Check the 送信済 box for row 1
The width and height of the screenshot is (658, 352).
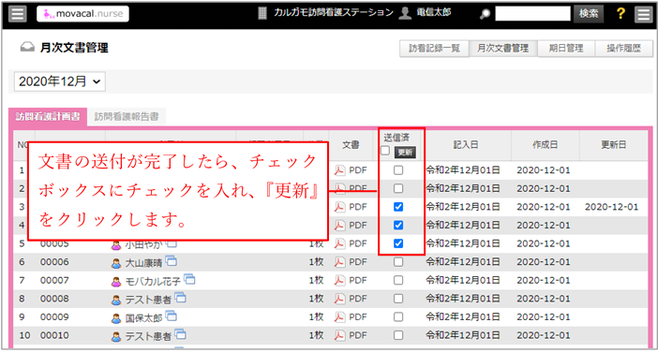(398, 170)
